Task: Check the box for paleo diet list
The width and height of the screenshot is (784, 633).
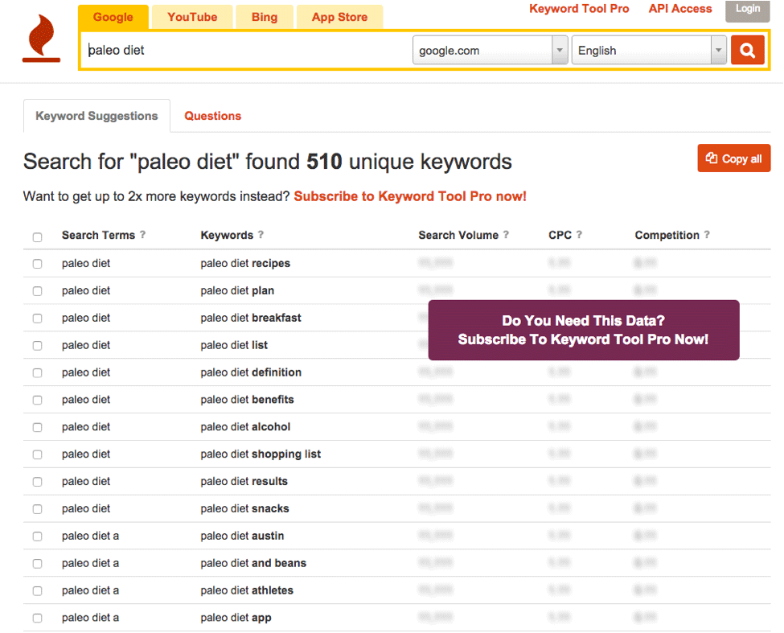Action: [38, 346]
